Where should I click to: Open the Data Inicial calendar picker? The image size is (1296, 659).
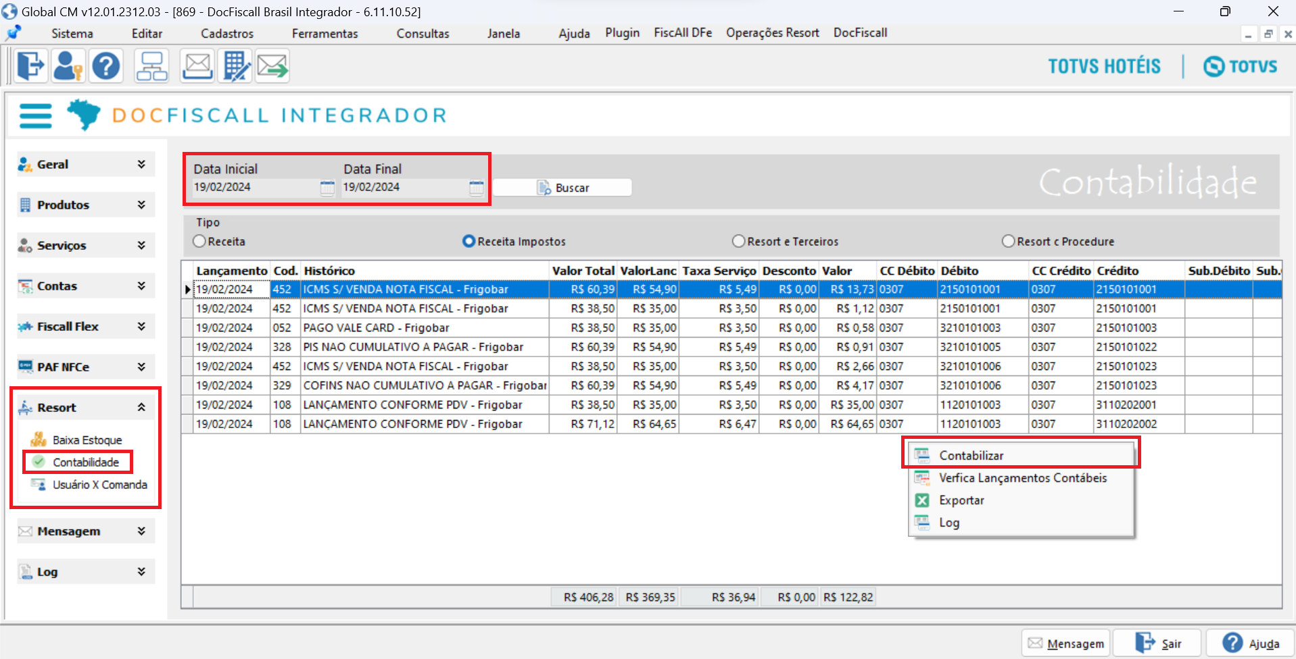pyautogui.click(x=327, y=188)
